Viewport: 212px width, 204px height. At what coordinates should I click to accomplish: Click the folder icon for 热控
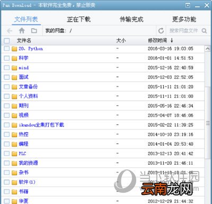(14, 135)
